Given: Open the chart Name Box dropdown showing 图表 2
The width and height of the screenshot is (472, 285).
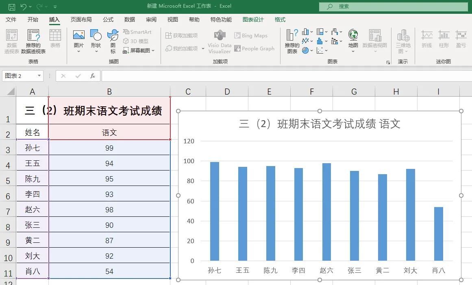Looking at the screenshot, I should [x=39, y=76].
